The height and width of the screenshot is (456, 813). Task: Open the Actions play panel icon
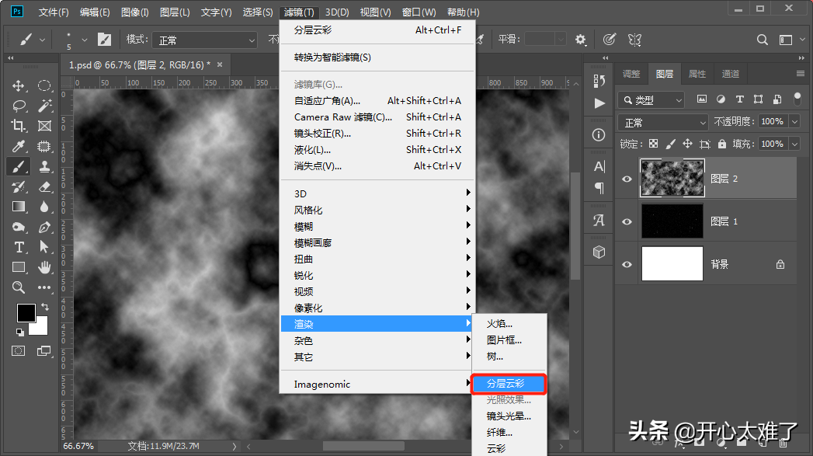coord(599,103)
